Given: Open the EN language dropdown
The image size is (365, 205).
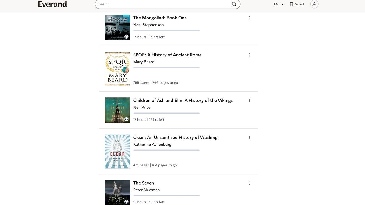Looking at the screenshot, I should click(279, 4).
